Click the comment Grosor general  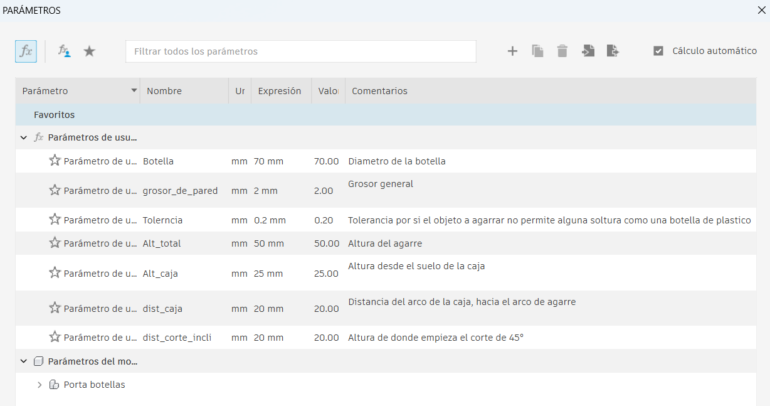tap(381, 184)
